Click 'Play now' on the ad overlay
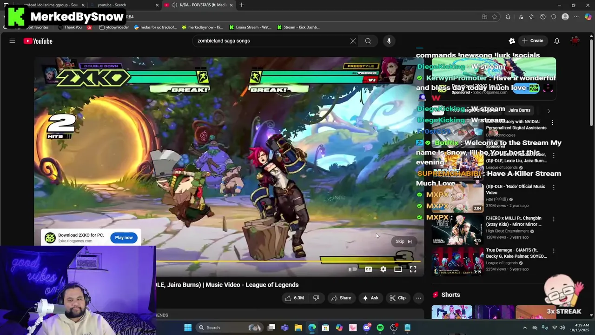 point(124,238)
